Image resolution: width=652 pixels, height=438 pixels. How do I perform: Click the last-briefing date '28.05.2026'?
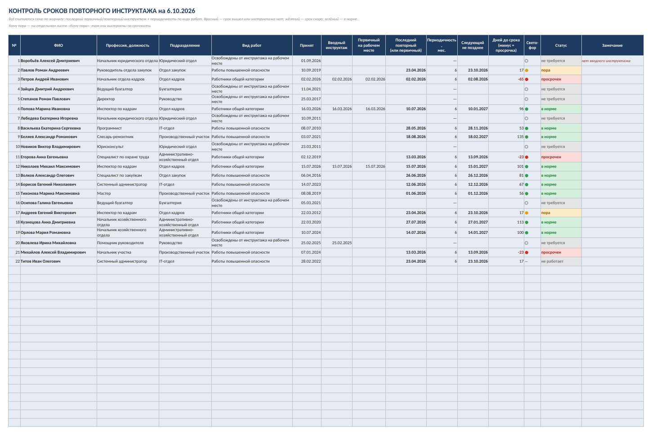pyautogui.click(x=416, y=128)
